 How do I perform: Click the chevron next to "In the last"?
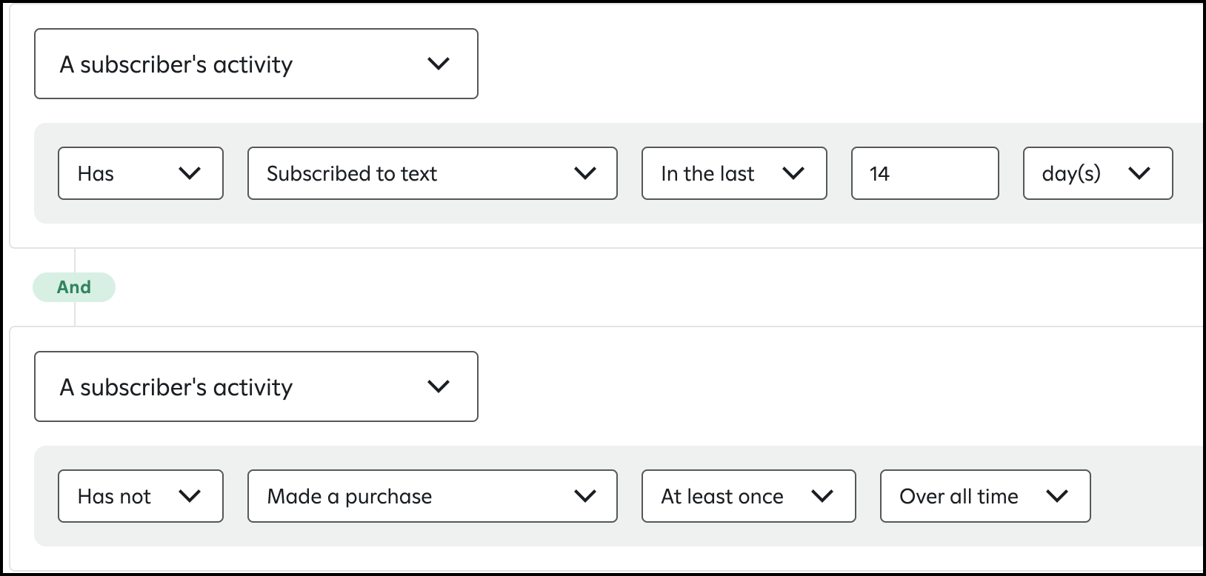click(793, 174)
